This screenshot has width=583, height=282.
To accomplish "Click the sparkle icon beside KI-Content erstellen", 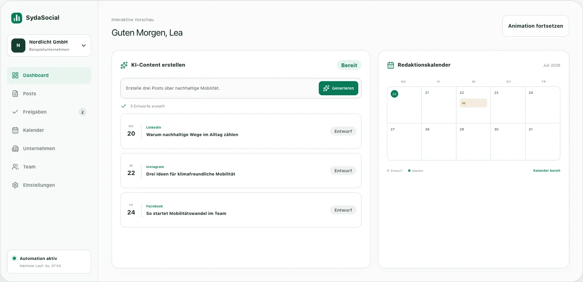I will [x=124, y=65].
